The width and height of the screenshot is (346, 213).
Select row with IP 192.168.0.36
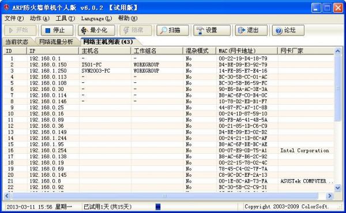(x=168, y=126)
